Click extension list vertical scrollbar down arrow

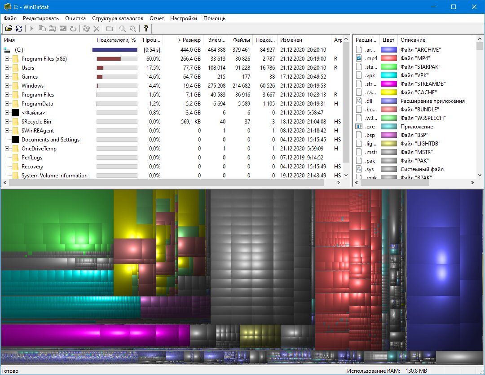(480, 175)
